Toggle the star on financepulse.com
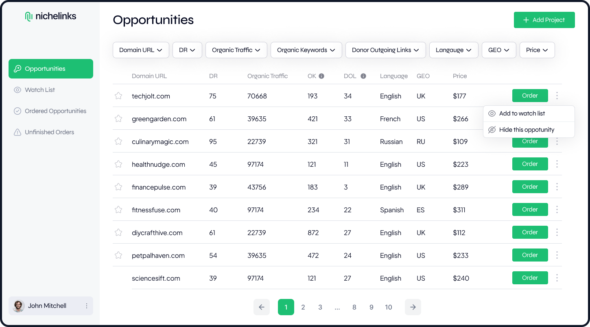Image resolution: width=590 pixels, height=327 pixels. click(x=118, y=187)
